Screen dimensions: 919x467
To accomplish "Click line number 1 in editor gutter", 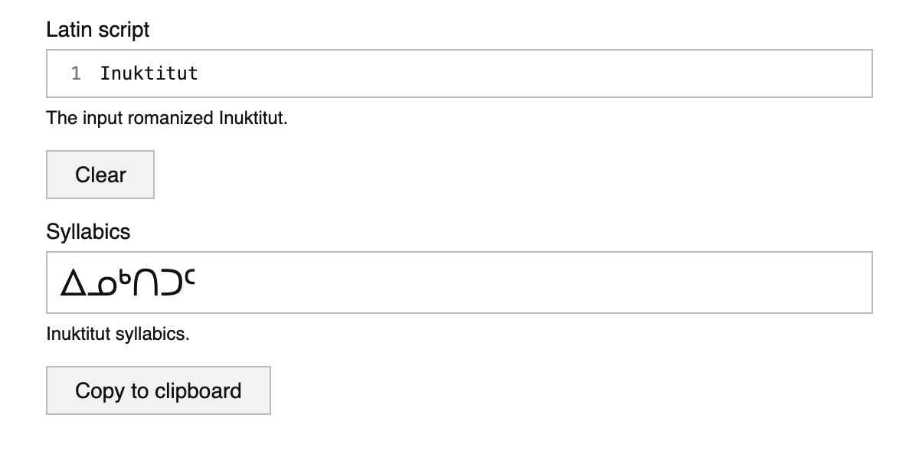I will 76,73.
